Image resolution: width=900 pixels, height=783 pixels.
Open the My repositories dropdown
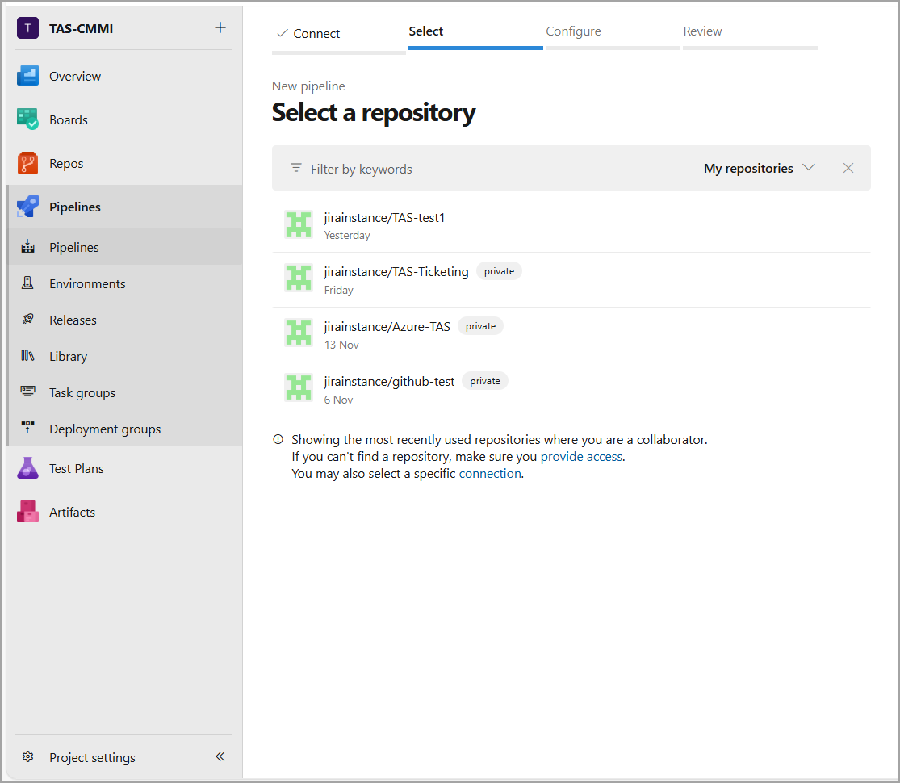pyautogui.click(x=758, y=168)
